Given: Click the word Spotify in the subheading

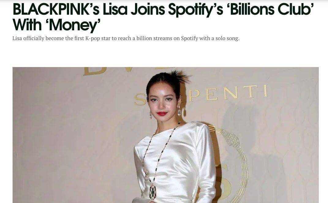Looking at the screenshot, I should (189, 39).
